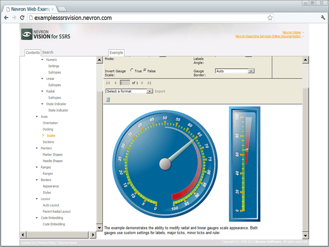Collapse the Code Embedding tree node
Viewport: 329px width, 247px height.
pyautogui.click(x=37, y=218)
